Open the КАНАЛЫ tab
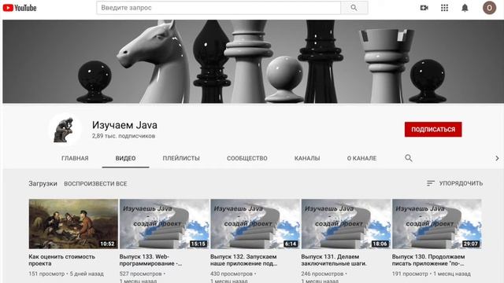The height and width of the screenshot is (283, 504). pos(307,158)
